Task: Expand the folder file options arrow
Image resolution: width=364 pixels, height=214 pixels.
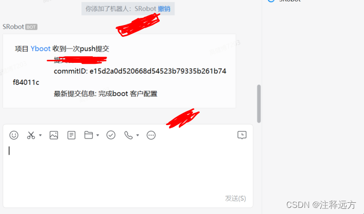Action: (x=98, y=135)
